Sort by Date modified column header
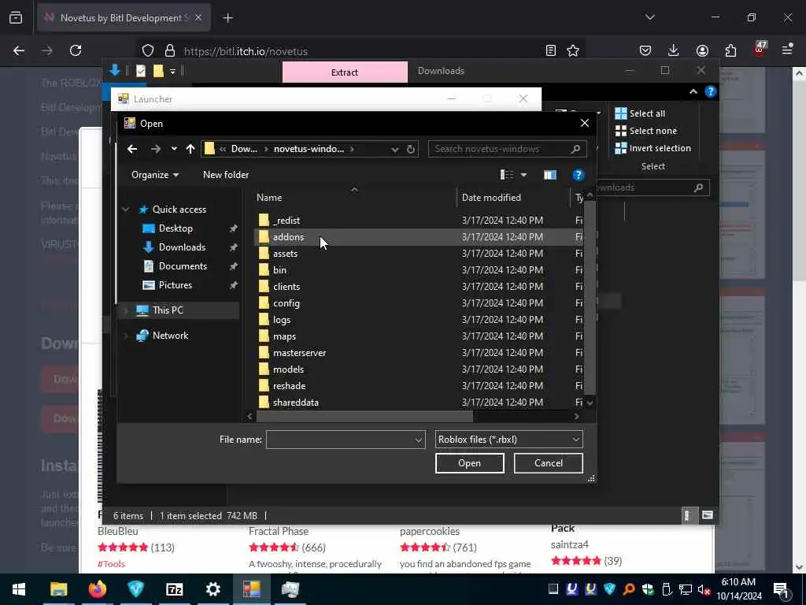This screenshot has height=605, width=806. (x=491, y=198)
